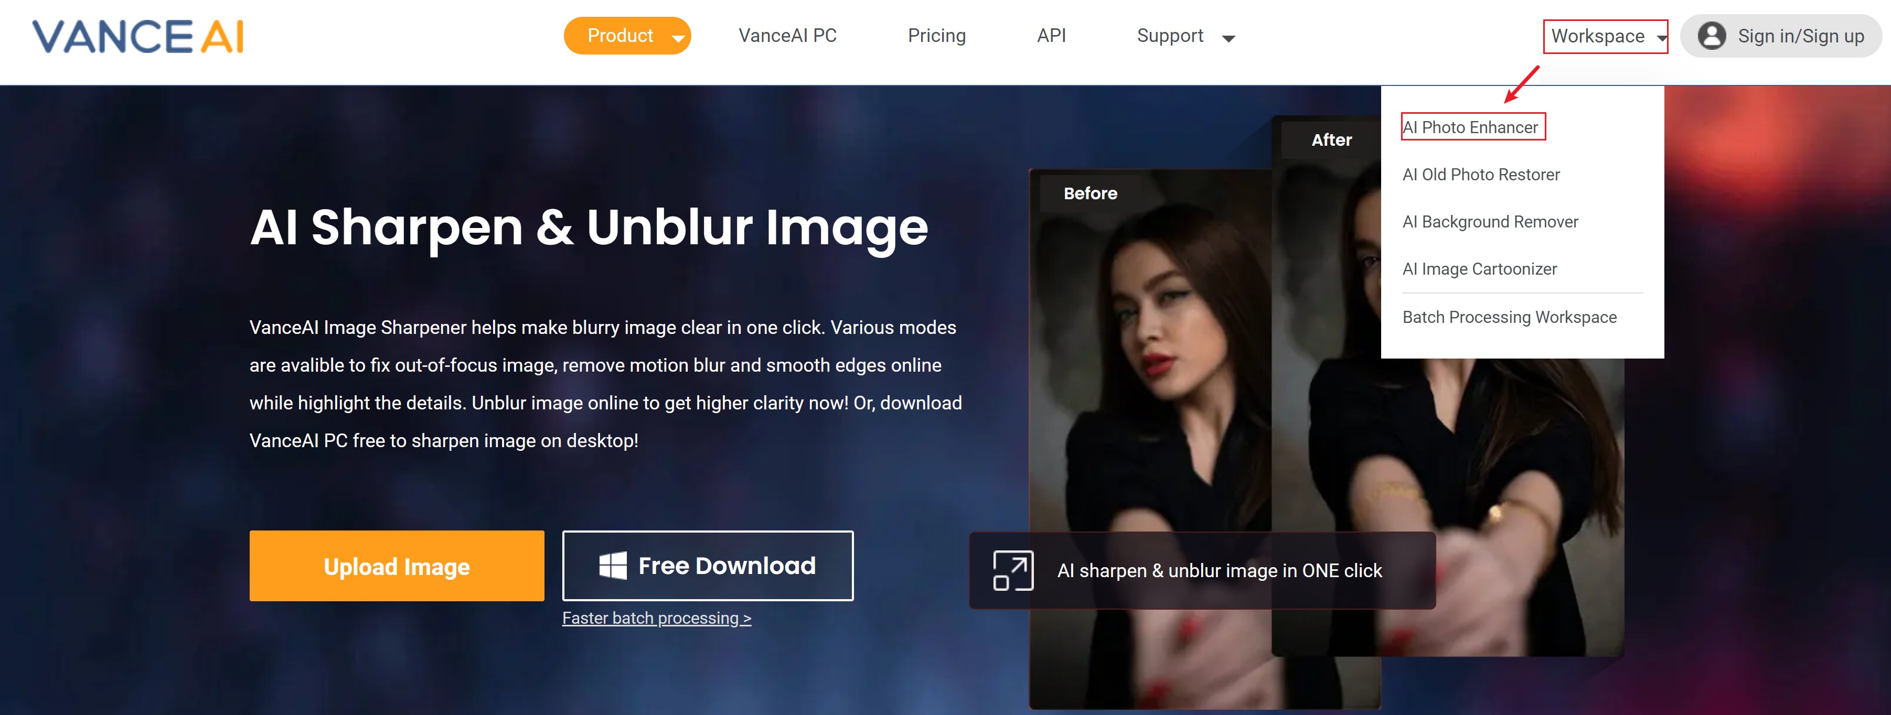Open the VanceAI PC page

pyautogui.click(x=787, y=36)
